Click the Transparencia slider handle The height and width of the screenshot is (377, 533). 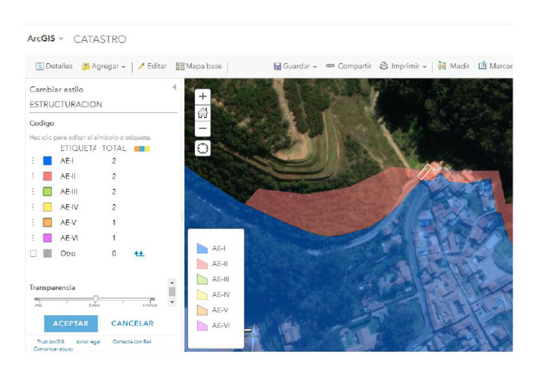[96, 299]
